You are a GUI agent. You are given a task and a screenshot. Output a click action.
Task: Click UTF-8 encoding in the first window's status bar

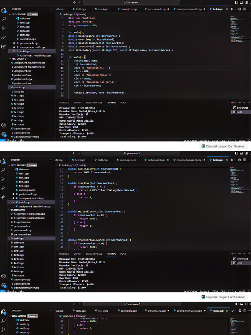[214, 141]
